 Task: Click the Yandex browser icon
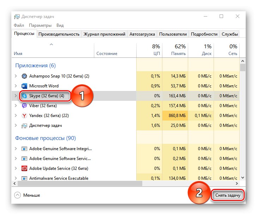[x=24, y=116]
